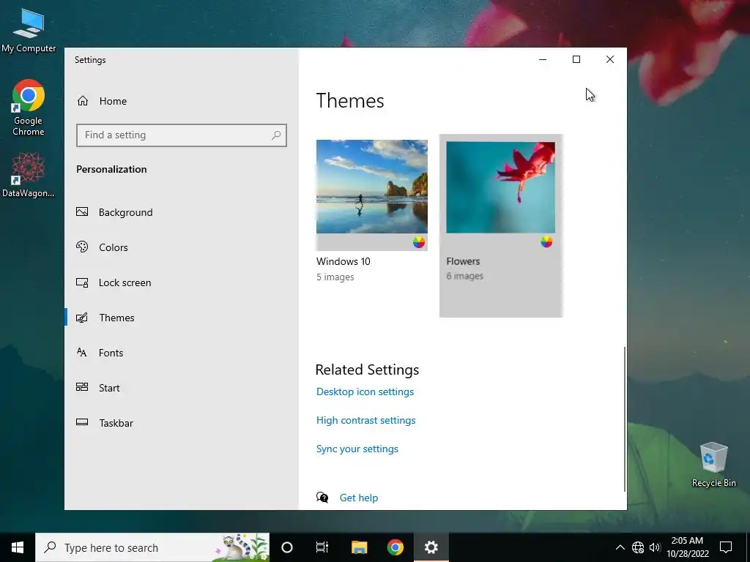Click the Start tiles icon in sidebar
750x562 pixels.
tap(82, 387)
